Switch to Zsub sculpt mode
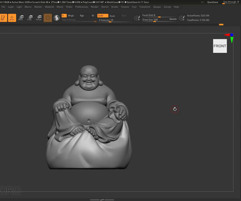 point(112,16)
